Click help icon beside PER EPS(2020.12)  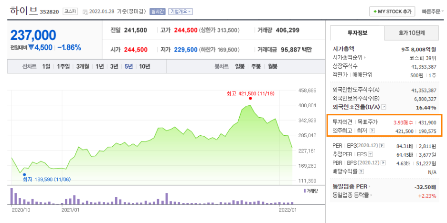[x=382, y=146]
